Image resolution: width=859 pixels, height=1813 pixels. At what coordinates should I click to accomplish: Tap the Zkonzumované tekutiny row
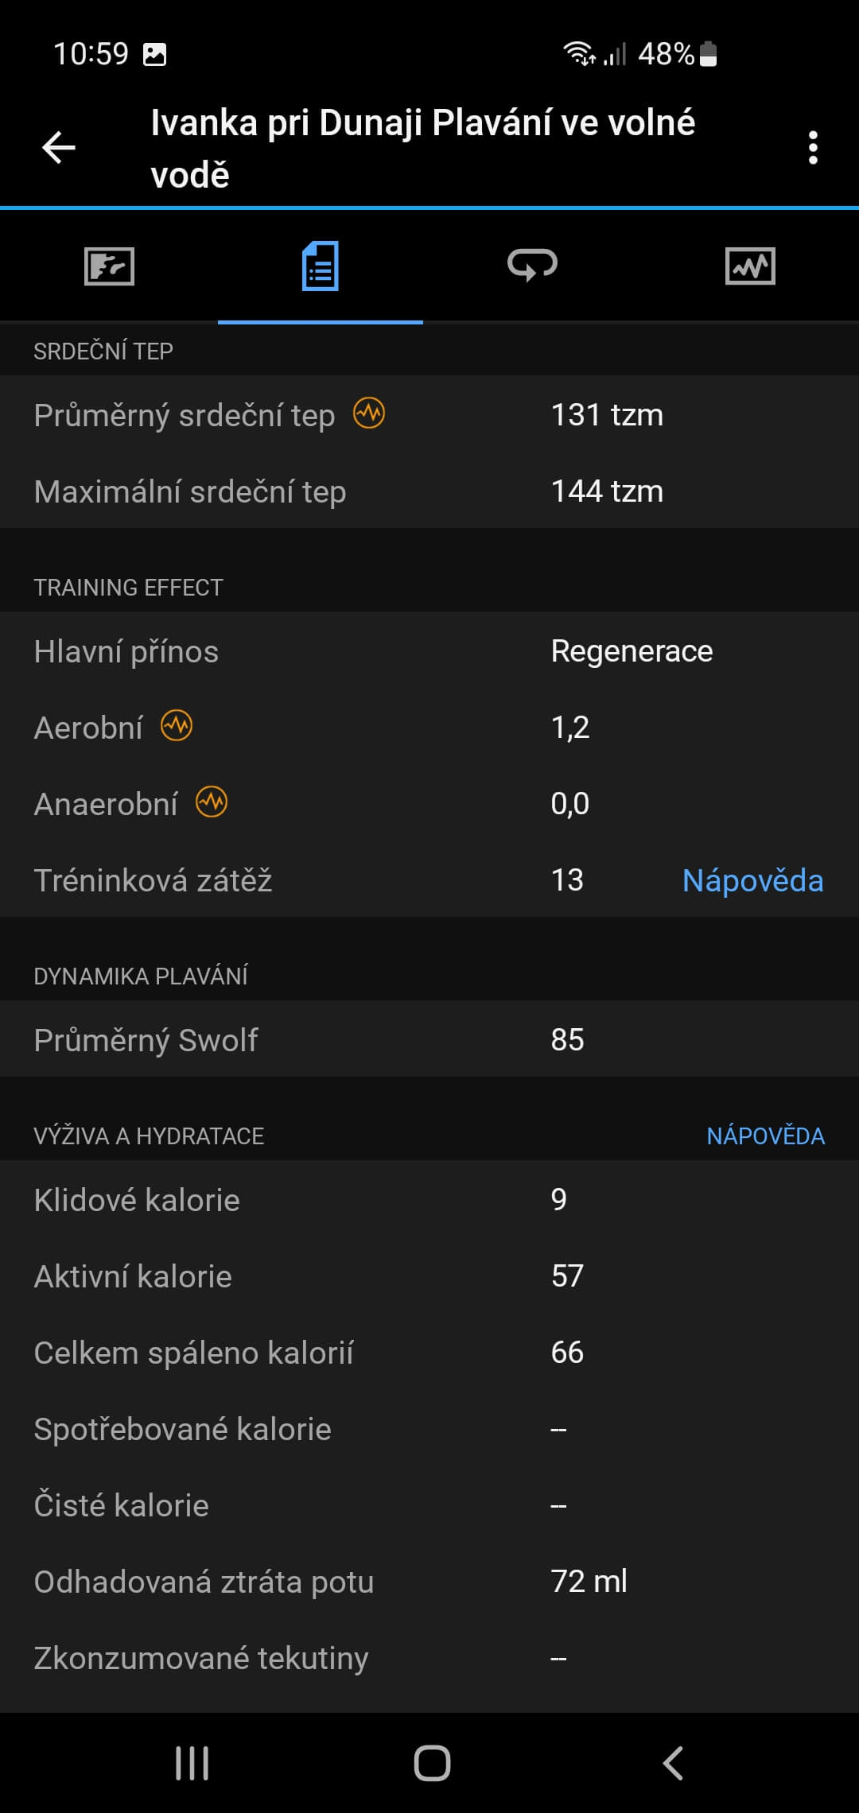[429, 1658]
